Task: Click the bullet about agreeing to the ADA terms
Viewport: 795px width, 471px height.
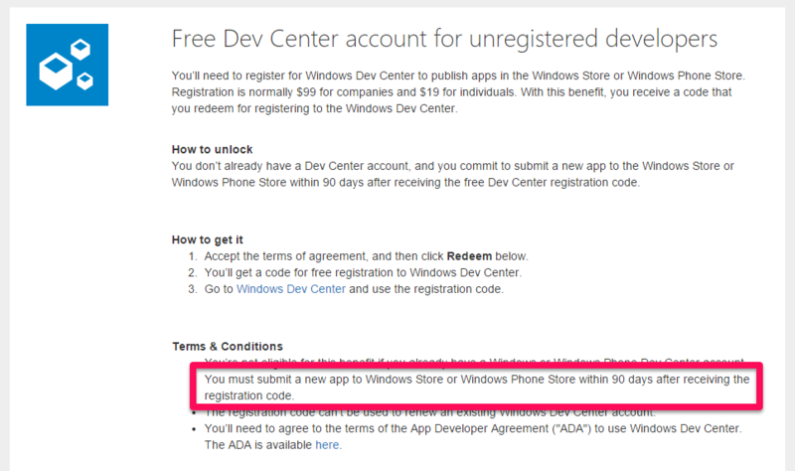Action: pos(473,436)
